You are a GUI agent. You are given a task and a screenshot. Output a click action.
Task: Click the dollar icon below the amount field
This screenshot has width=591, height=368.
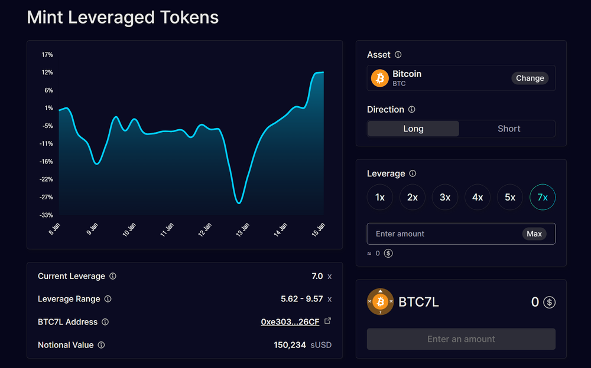coord(388,253)
